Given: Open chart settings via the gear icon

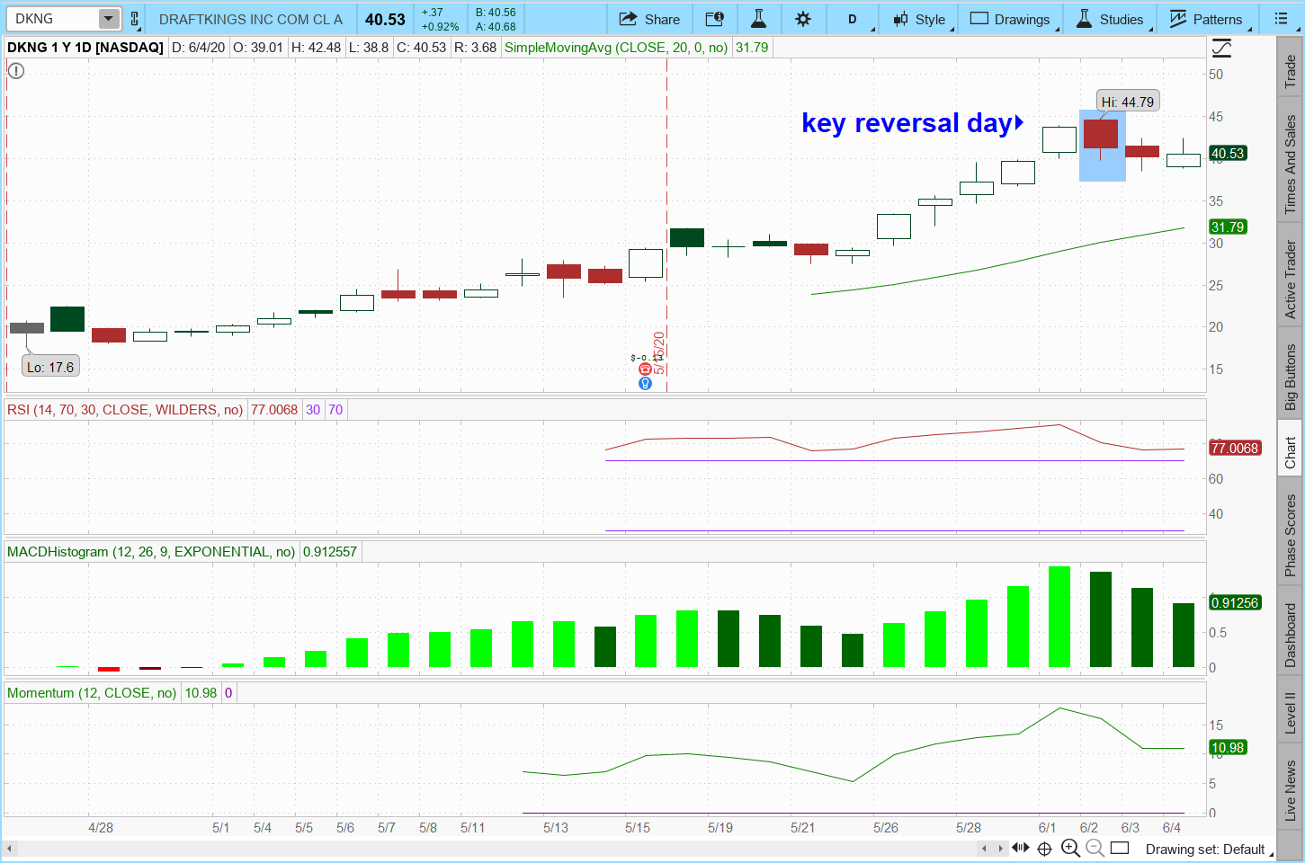Looking at the screenshot, I should 803,19.
